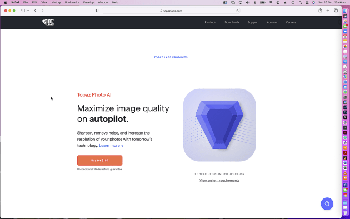Open the Apple menu
This screenshot has height=219, width=350.
pyautogui.click(x=6, y=2)
